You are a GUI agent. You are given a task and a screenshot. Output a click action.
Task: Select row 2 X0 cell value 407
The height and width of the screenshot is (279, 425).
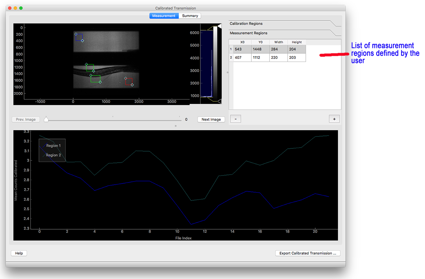(x=242, y=57)
